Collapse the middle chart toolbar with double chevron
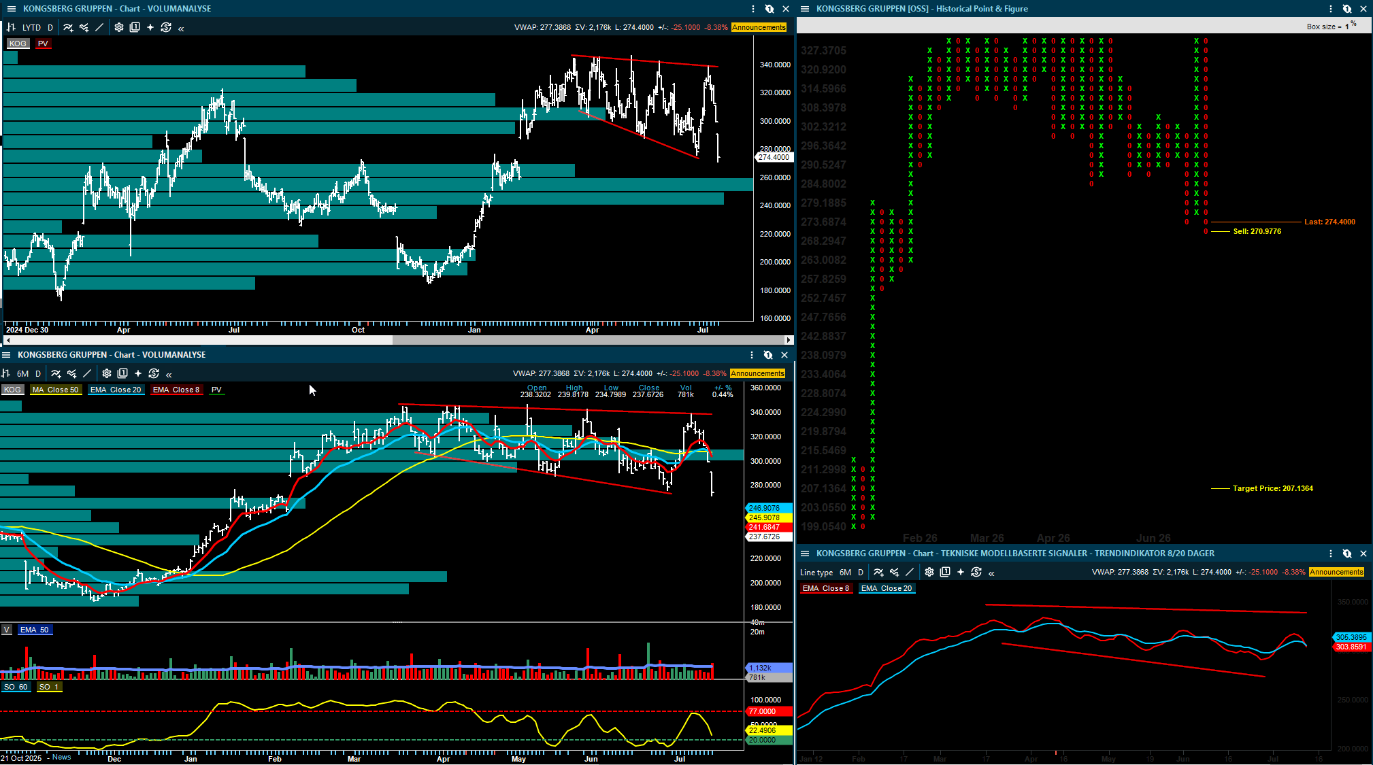Image resolution: width=1373 pixels, height=765 pixels. tap(169, 375)
